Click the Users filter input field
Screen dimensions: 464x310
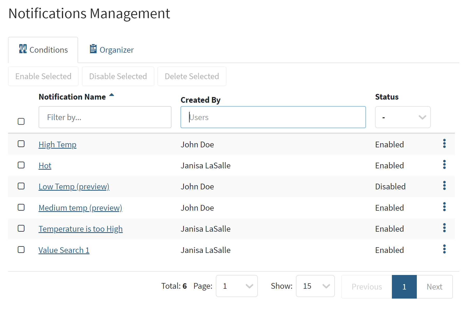coord(273,117)
